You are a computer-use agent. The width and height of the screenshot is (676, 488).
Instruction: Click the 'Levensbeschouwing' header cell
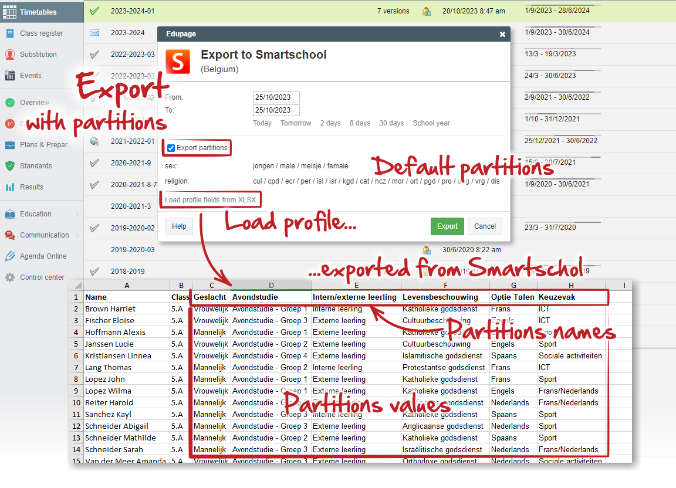[x=445, y=297]
